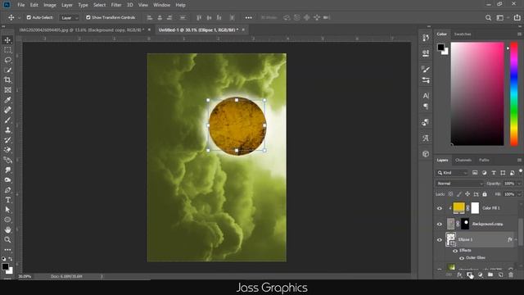Click the foreground color swatch in toolbox
This screenshot has height=295, width=524.
tap(6, 266)
